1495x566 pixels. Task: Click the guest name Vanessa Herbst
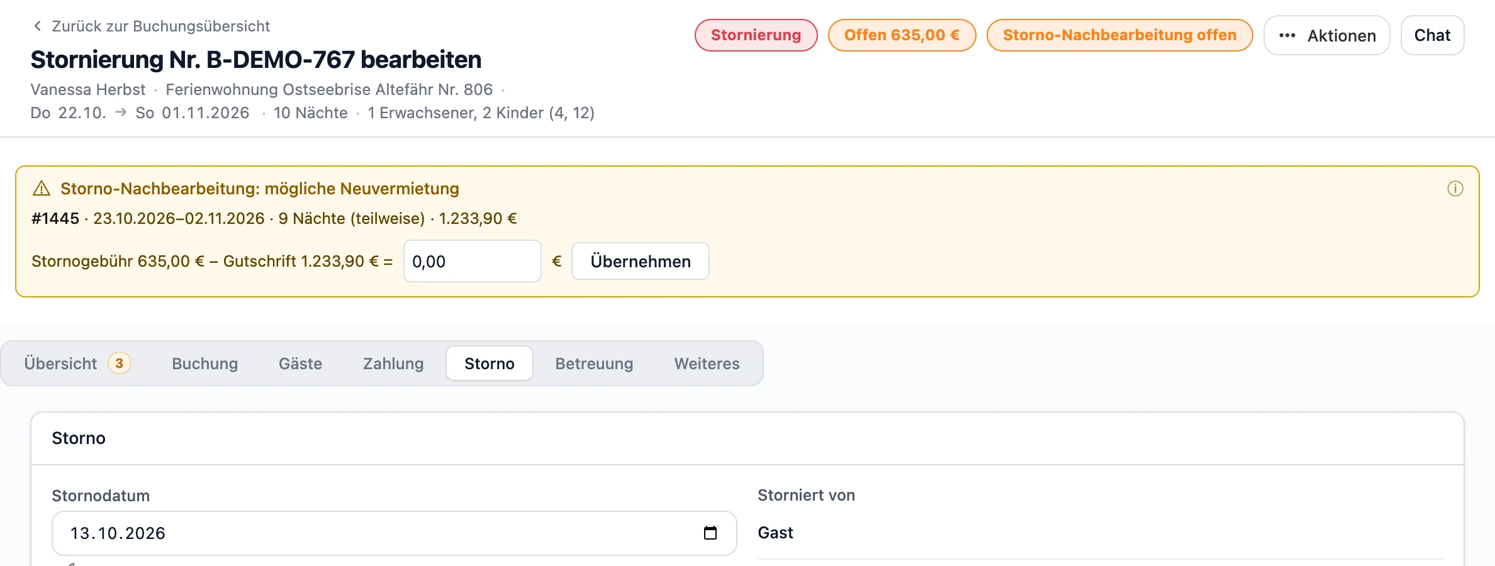point(88,89)
